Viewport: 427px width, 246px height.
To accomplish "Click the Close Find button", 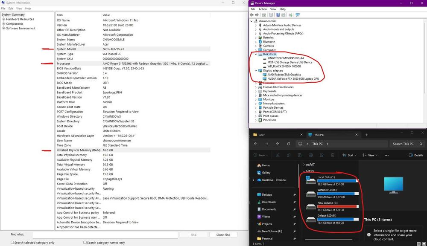I will point(223,235).
